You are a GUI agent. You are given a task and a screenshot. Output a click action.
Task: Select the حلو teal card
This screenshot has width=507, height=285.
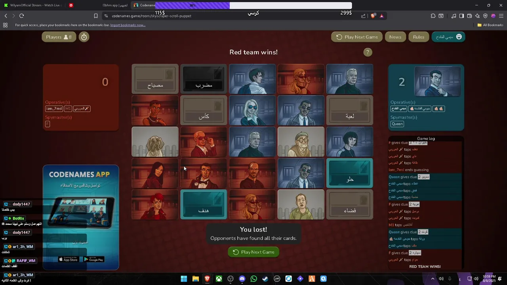[x=350, y=173]
